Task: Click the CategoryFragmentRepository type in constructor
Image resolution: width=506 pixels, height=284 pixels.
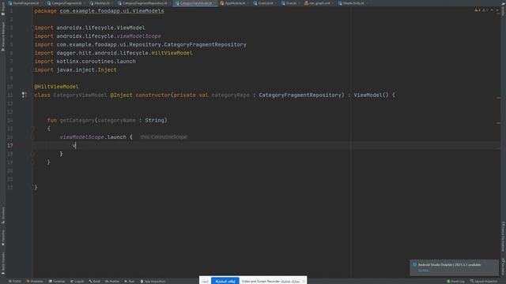Action: 300,95
